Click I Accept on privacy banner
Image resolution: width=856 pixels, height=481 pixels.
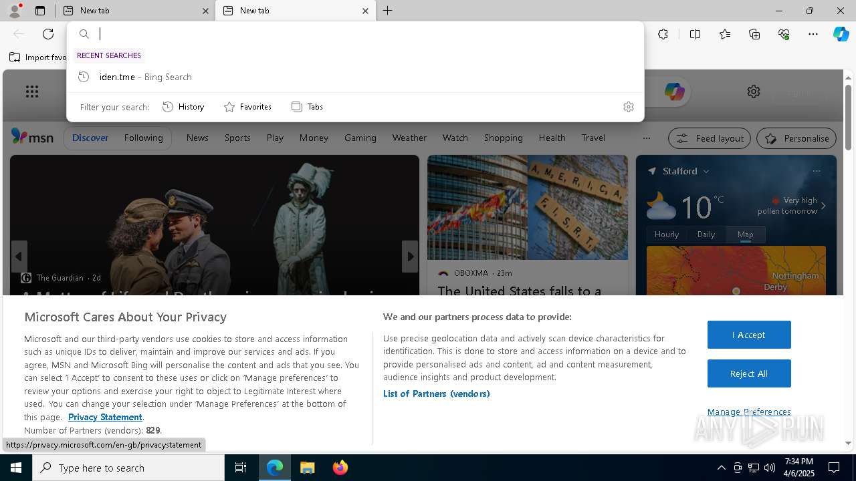click(749, 335)
